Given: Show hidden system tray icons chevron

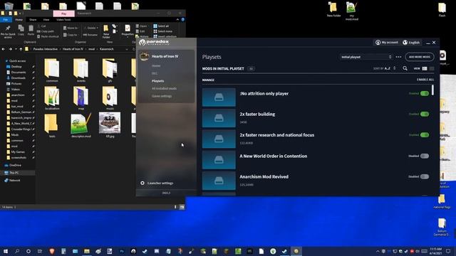Looking at the screenshot, I should click(x=378, y=251).
